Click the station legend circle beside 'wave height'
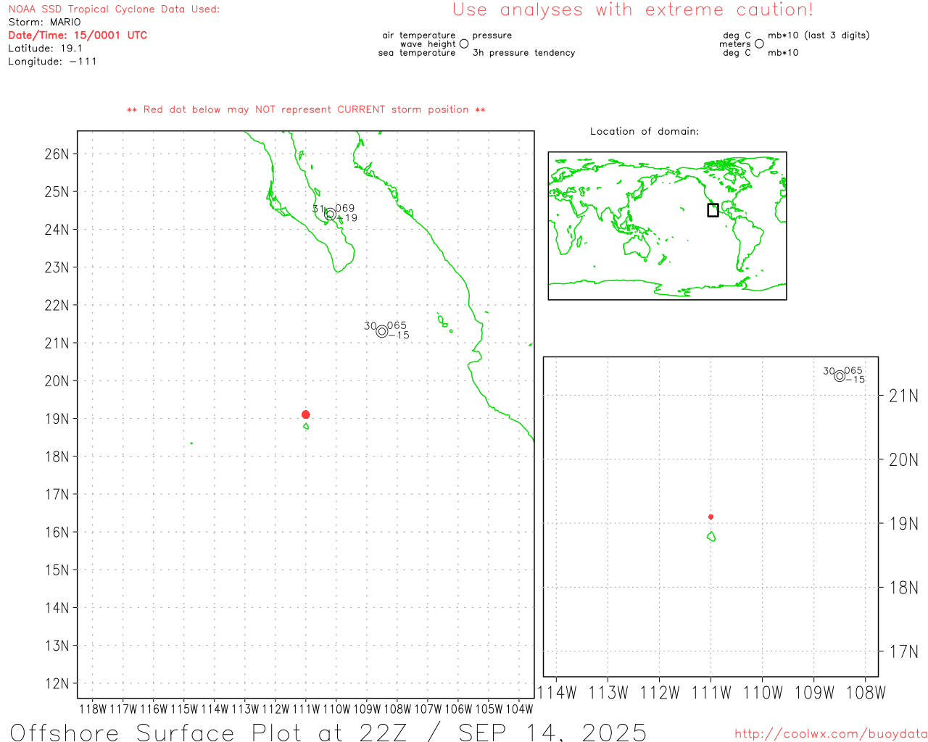 (x=464, y=44)
